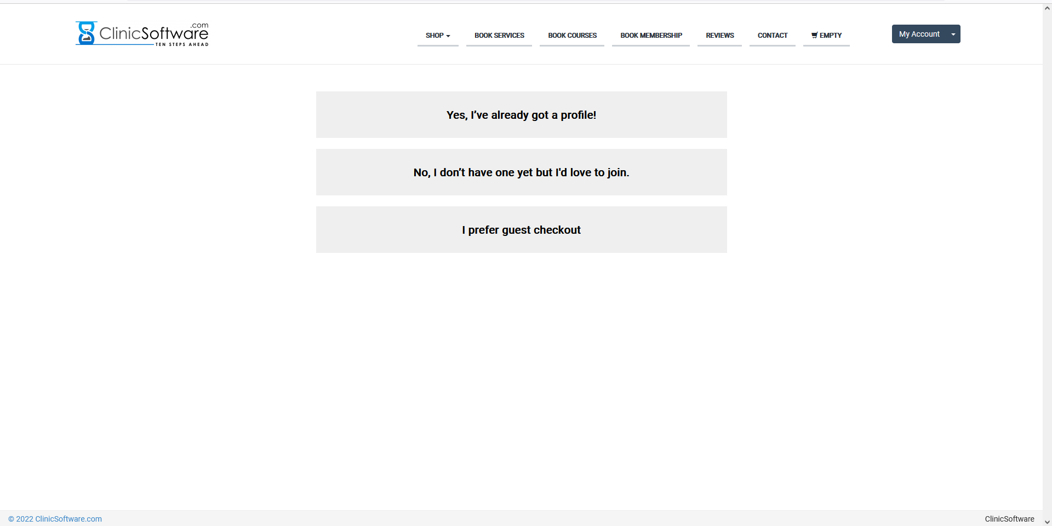Select "No, I don't have one yet" option
Screen dimensions: 1052x526
tap(521, 172)
